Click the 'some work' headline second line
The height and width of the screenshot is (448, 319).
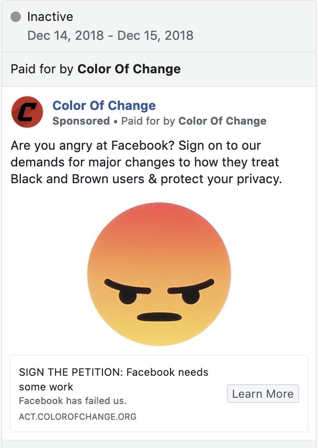tap(46, 387)
